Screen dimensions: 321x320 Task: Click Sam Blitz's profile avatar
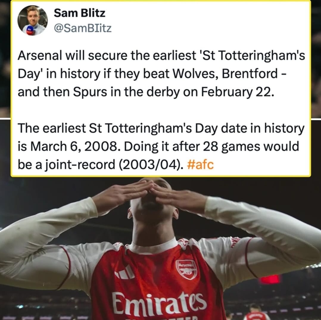point(32,20)
